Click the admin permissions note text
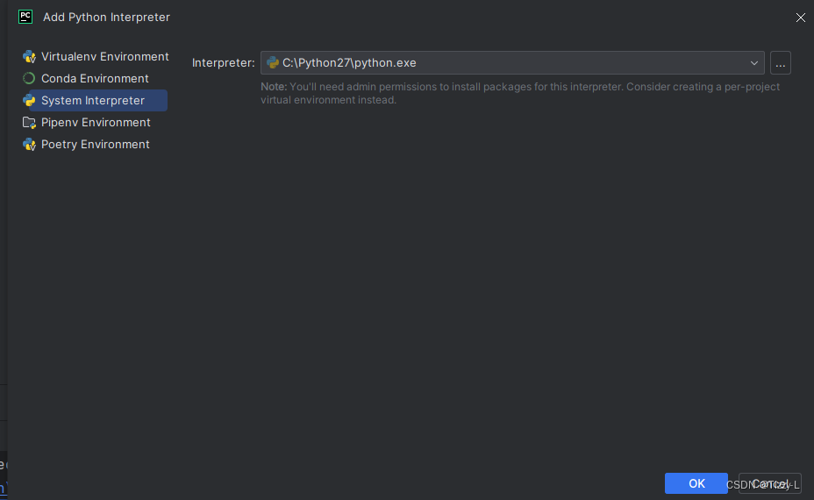The height and width of the screenshot is (500, 814). click(x=520, y=94)
